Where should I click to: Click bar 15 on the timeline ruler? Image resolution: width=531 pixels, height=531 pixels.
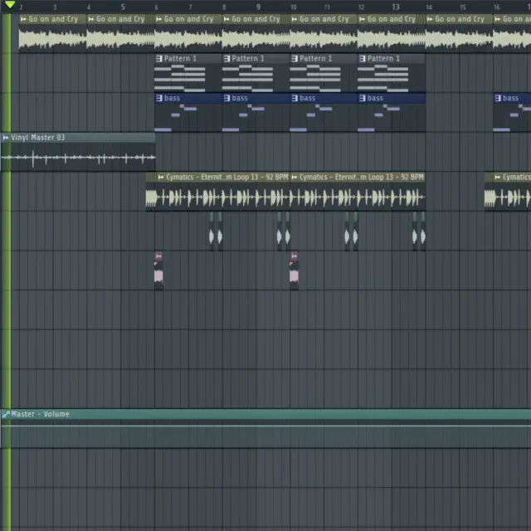point(463,7)
